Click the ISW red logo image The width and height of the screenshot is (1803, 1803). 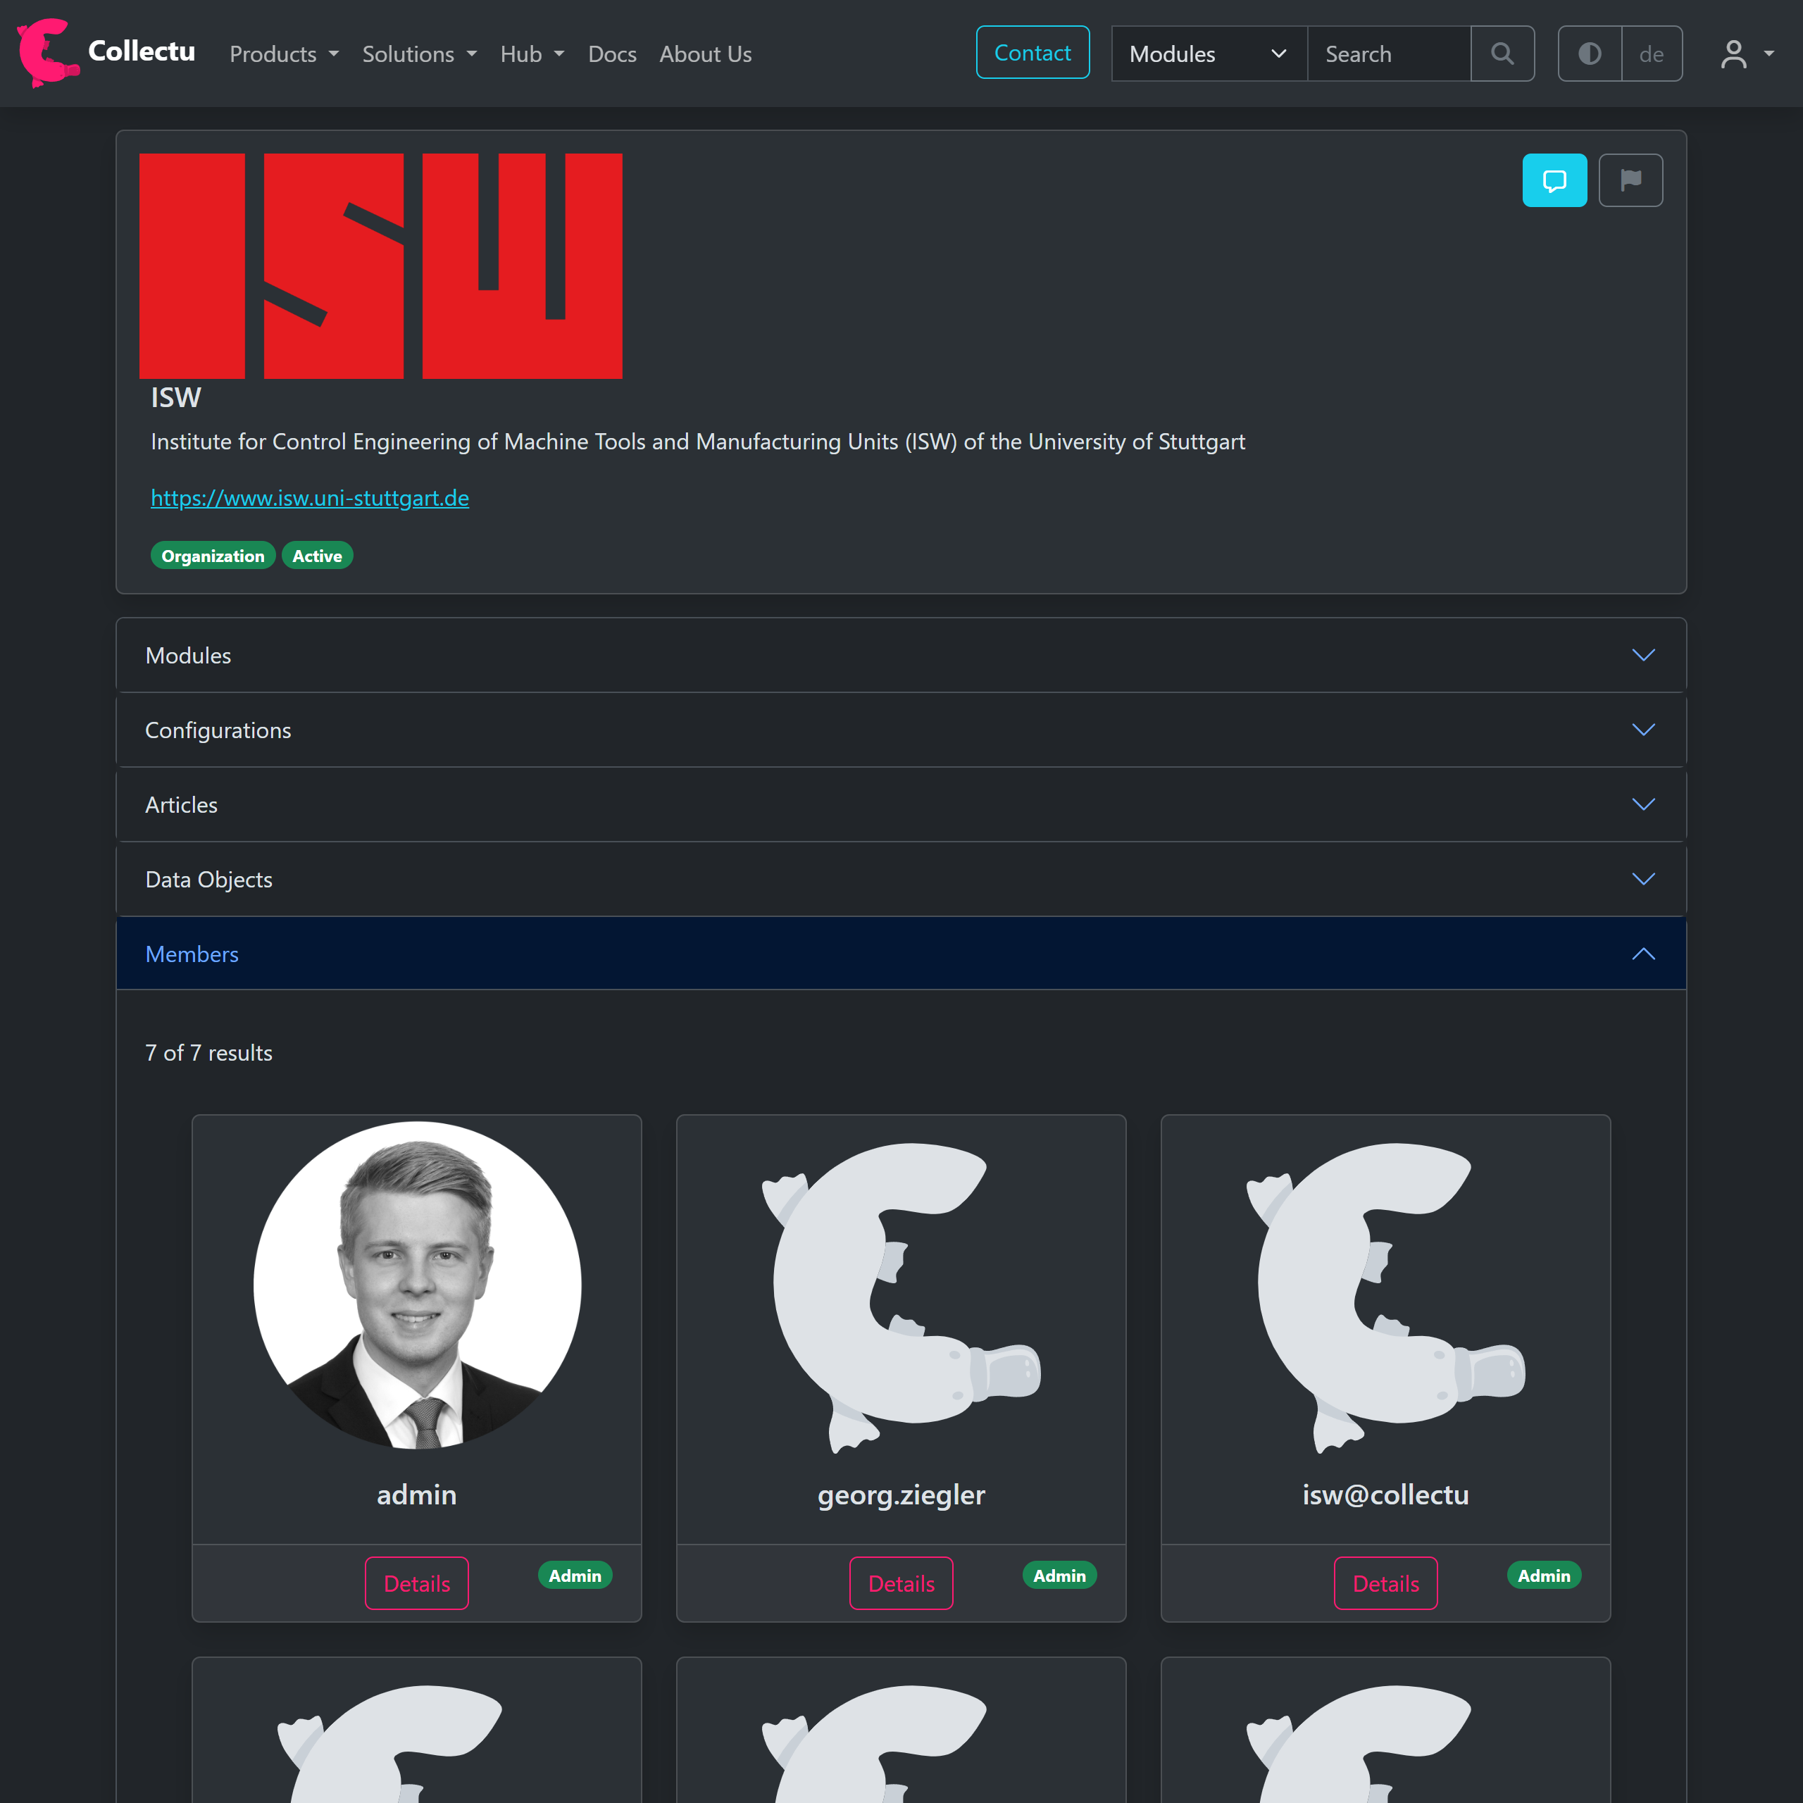381,266
